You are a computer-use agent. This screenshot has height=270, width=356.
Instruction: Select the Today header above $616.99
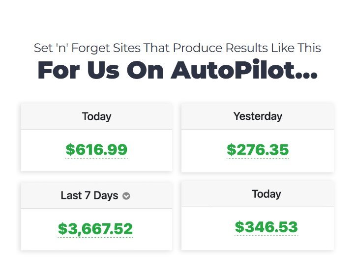[96, 117]
